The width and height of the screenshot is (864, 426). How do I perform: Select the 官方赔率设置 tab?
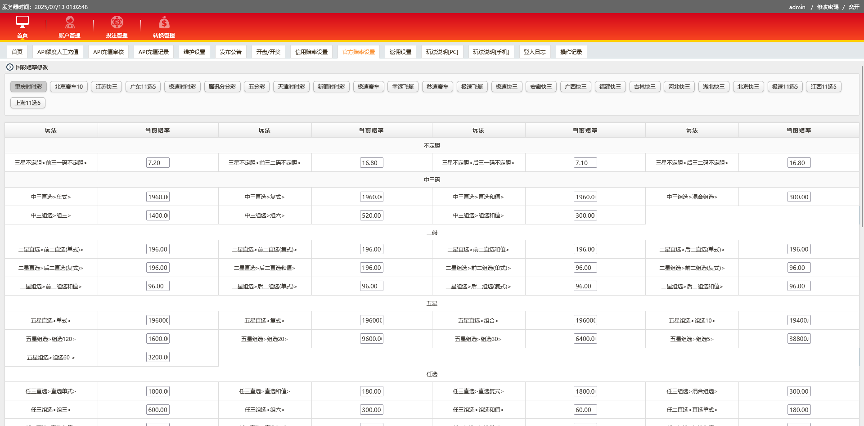[359, 52]
